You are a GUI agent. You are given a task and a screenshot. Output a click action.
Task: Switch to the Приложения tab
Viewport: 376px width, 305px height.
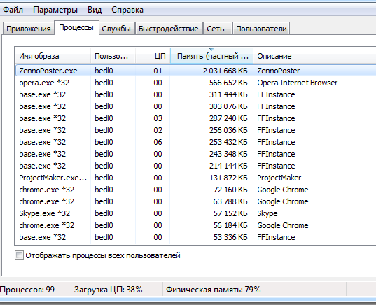28,29
